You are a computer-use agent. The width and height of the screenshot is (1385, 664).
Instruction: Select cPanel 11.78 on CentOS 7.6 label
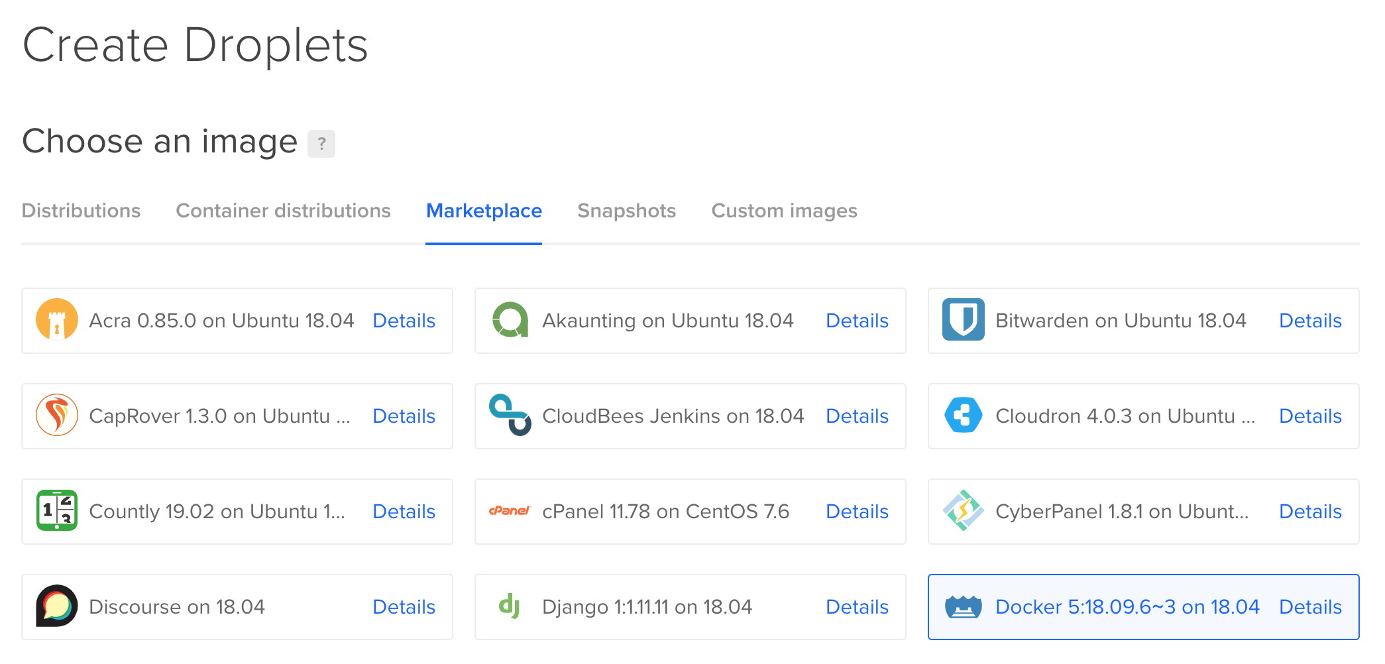(x=665, y=512)
